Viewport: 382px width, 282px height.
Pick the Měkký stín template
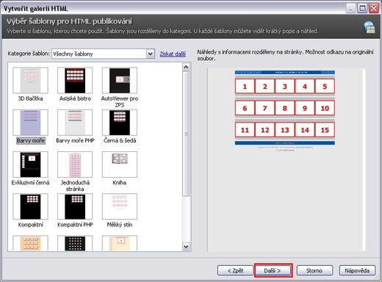click(x=120, y=206)
